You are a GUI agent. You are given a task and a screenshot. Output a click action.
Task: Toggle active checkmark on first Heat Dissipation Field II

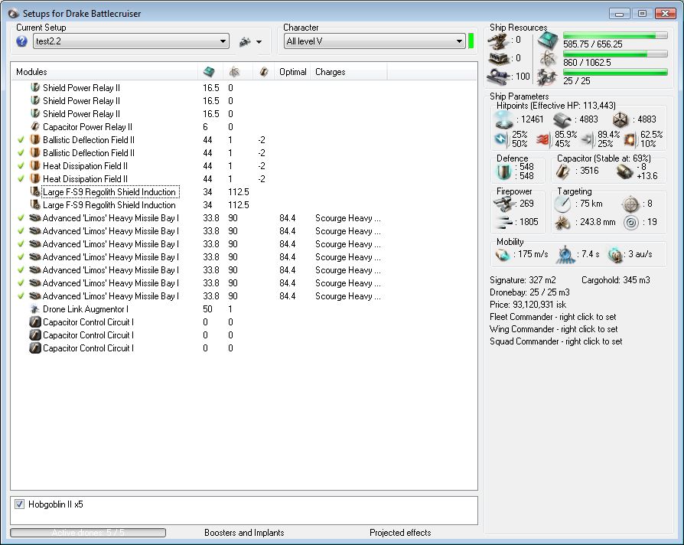pyautogui.click(x=21, y=166)
